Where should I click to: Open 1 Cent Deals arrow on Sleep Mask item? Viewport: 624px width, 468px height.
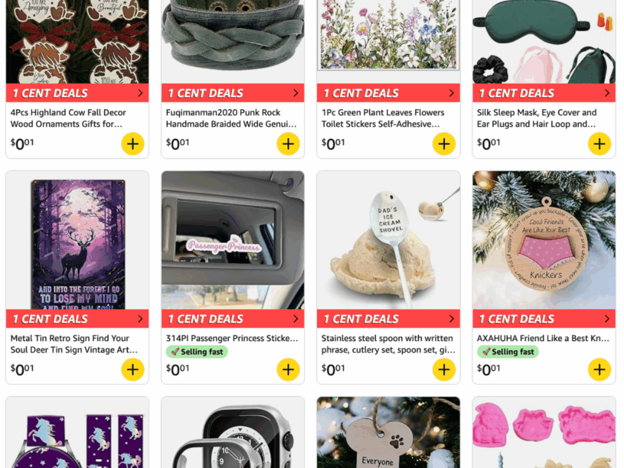(607, 93)
